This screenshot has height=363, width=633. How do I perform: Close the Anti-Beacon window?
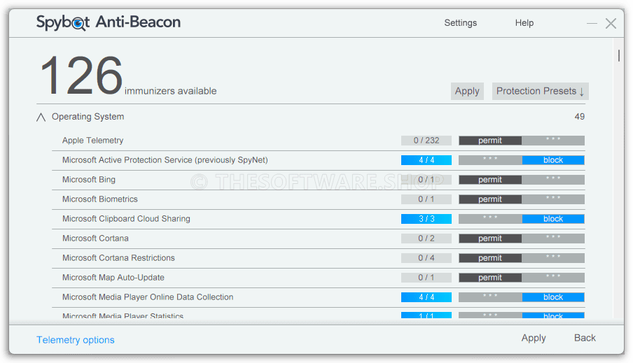point(611,23)
